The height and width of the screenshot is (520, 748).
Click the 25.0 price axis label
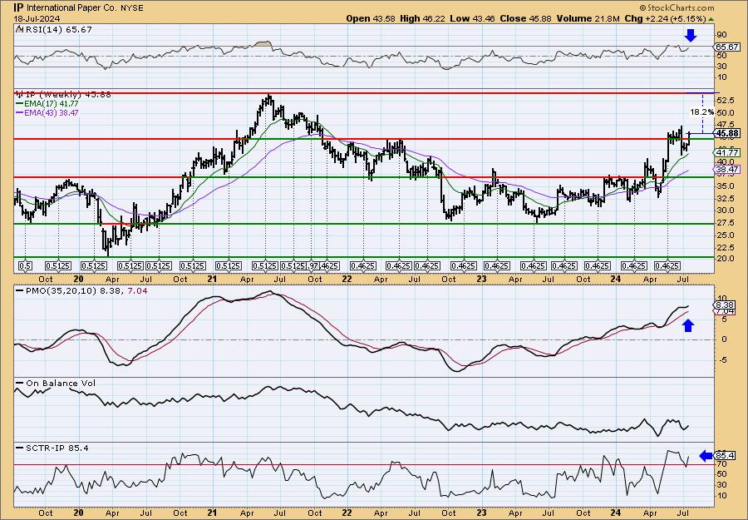point(725,235)
